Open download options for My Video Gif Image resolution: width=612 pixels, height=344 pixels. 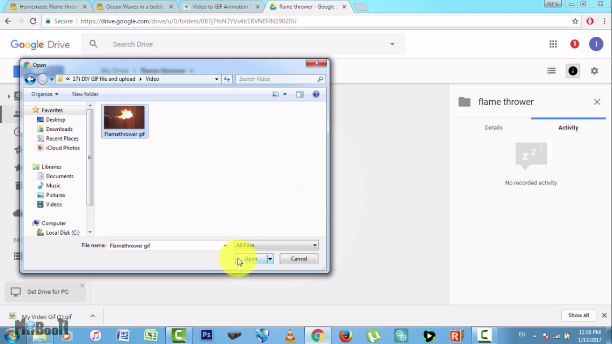(x=93, y=316)
